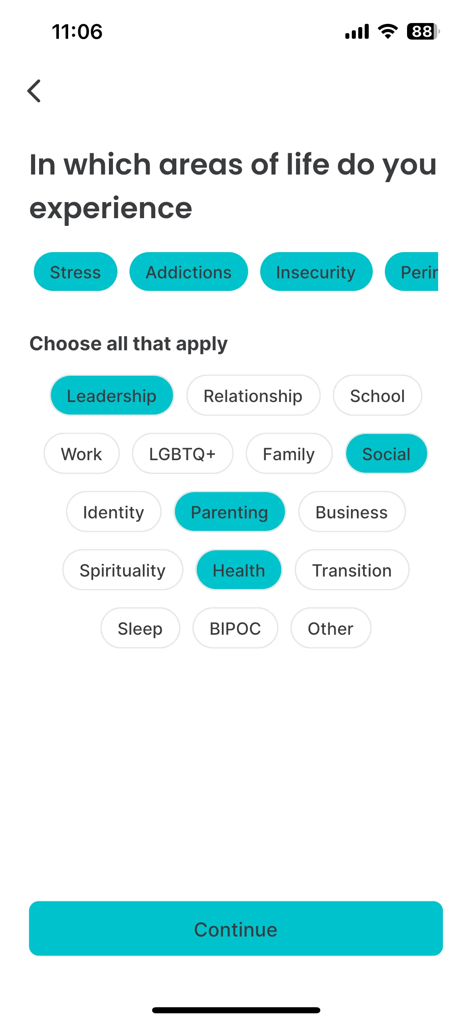Choose the Other option

click(x=330, y=628)
